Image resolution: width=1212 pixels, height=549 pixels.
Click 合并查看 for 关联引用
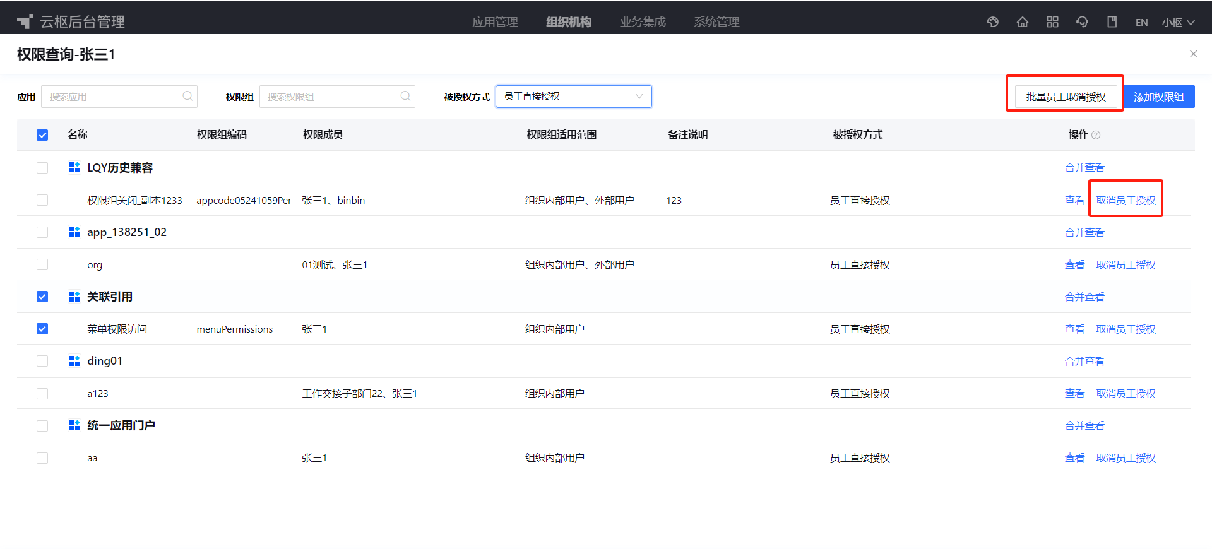click(x=1084, y=297)
